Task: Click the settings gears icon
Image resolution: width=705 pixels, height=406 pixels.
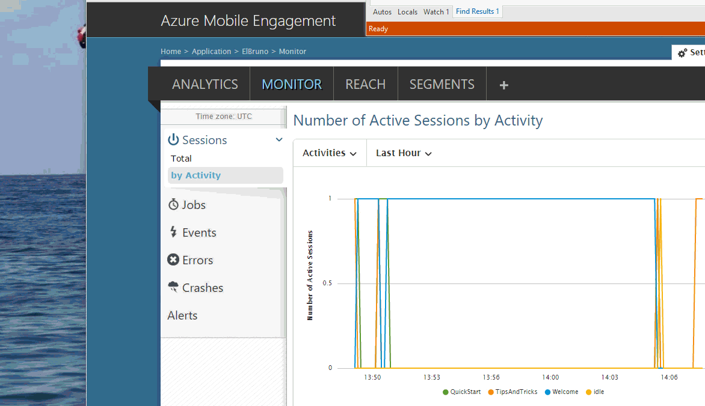Action: [682, 53]
